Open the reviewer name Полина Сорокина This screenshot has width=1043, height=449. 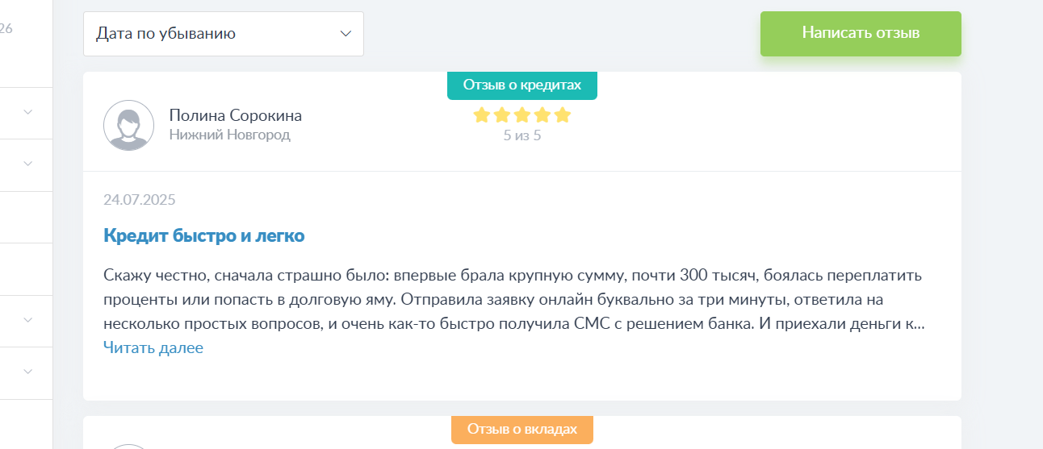[236, 115]
